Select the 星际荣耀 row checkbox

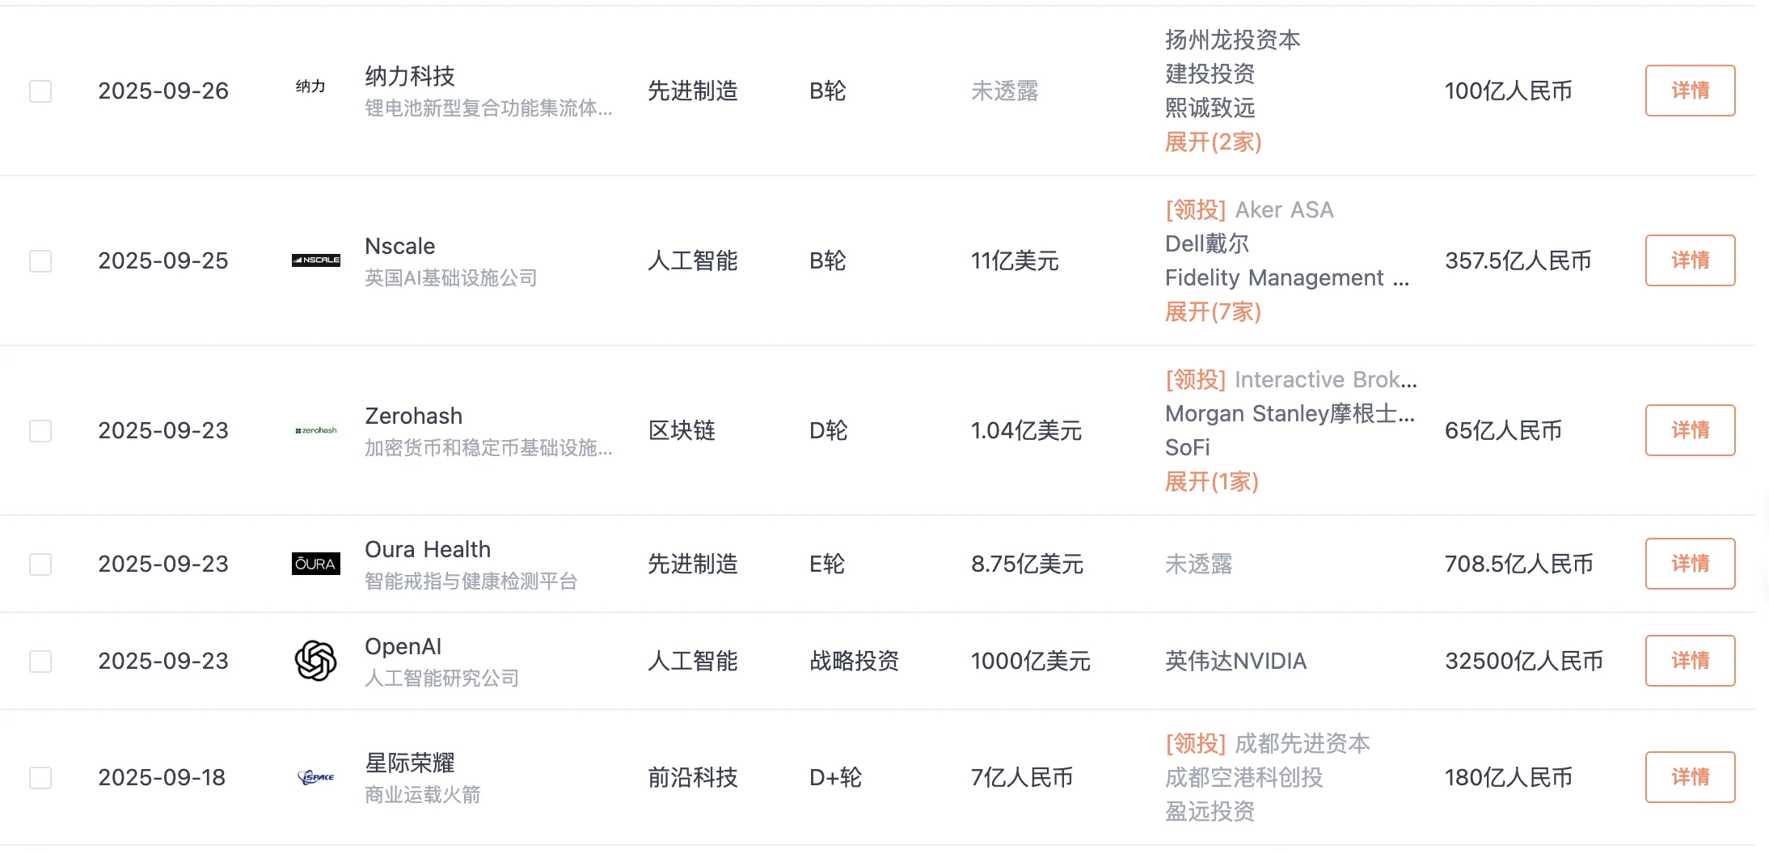(x=40, y=778)
